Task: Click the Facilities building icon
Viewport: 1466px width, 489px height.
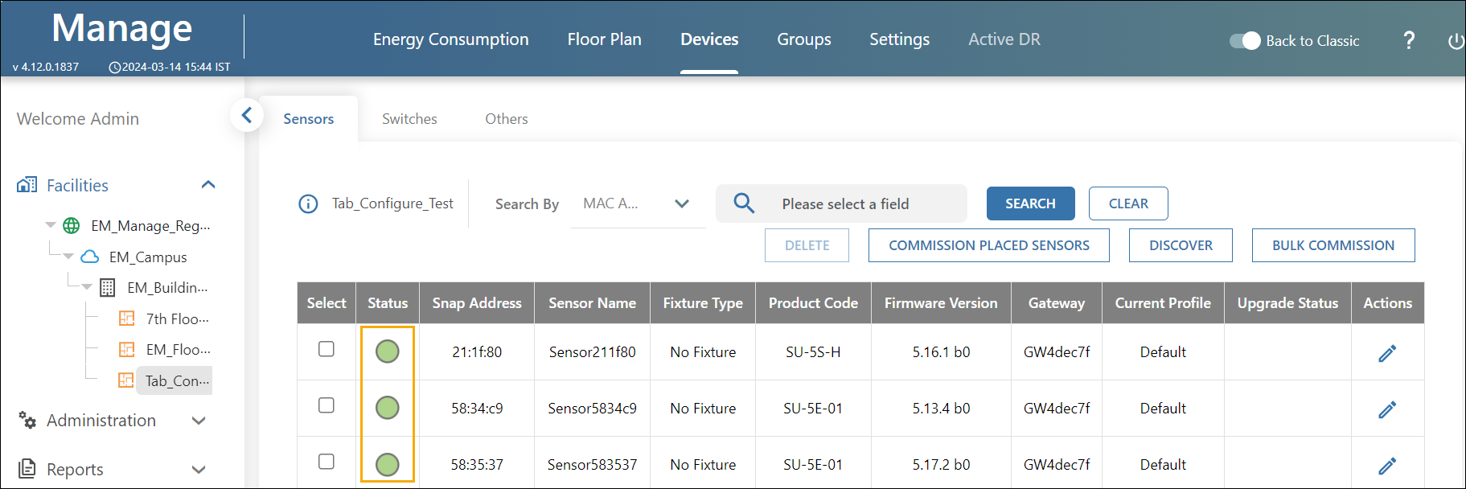Action: [27, 185]
